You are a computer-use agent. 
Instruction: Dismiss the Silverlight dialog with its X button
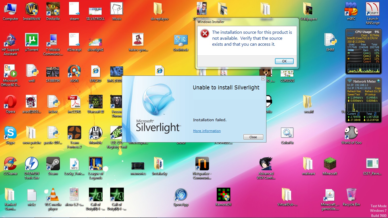[263, 78]
